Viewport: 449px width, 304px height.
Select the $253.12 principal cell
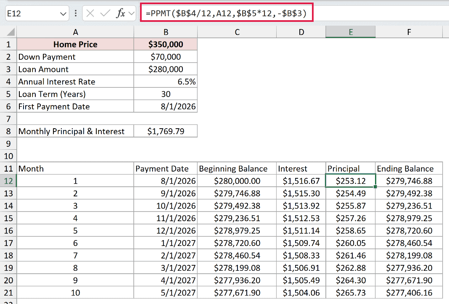[351, 181]
